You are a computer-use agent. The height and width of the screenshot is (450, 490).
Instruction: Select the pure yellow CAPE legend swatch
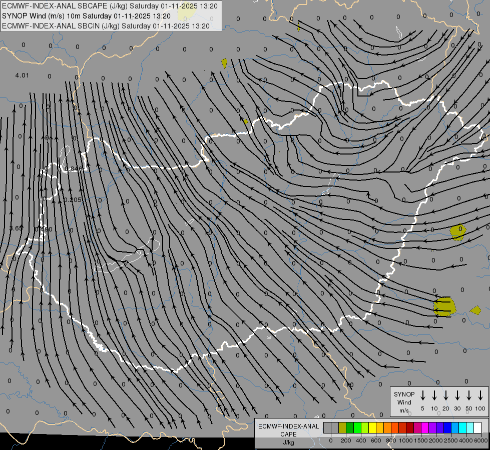[372, 428]
